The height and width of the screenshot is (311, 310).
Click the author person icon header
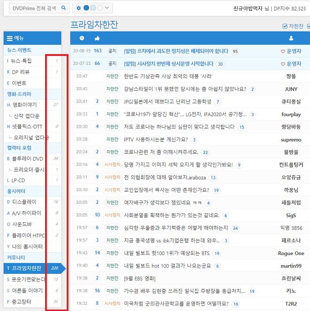click(x=291, y=38)
